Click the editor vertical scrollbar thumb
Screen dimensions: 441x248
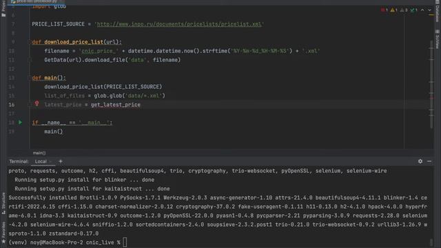pos(431,84)
